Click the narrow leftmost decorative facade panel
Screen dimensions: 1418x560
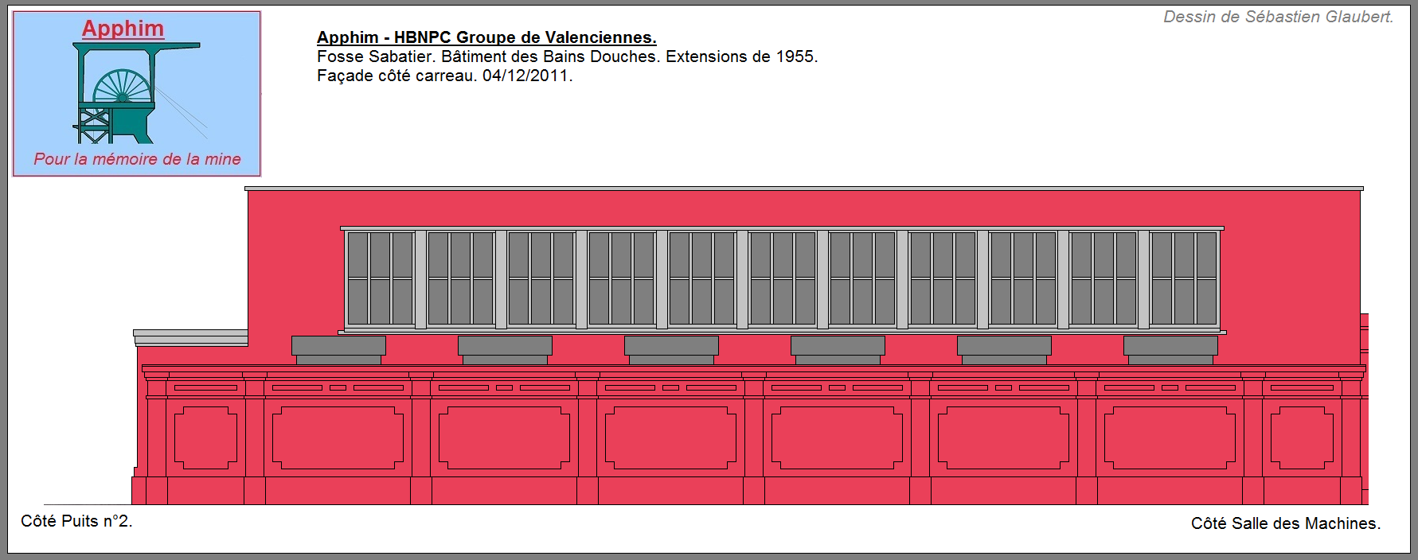coord(205,437)
